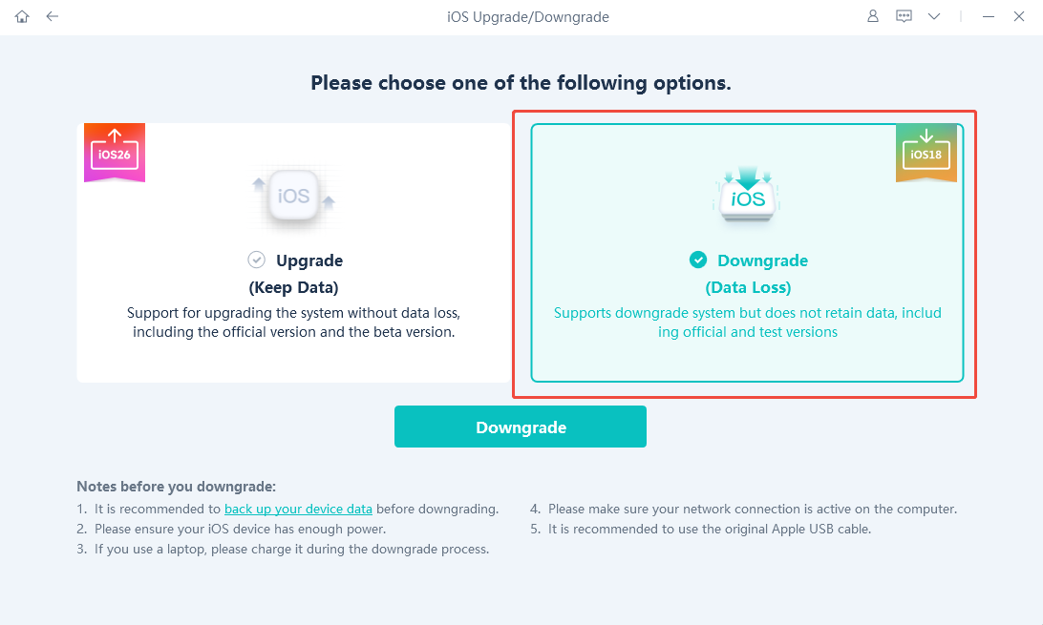Click the iOS Upgrade/Downgrade window title
Screen dimensions: 1043x625
click(527, 16)
